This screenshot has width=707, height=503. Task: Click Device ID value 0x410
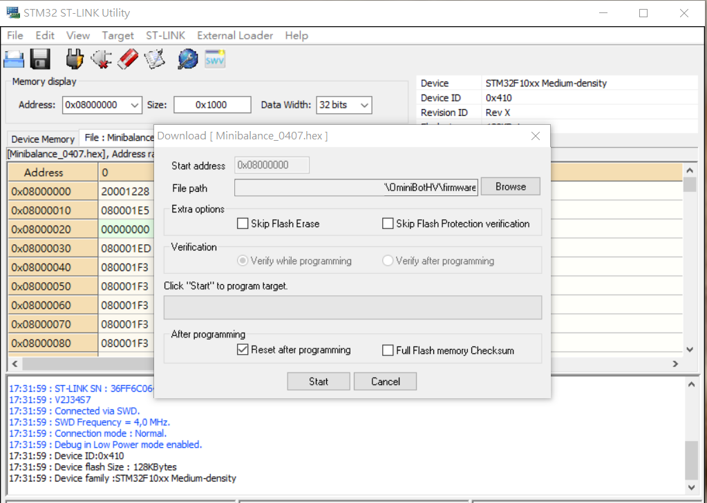(498, 98)
